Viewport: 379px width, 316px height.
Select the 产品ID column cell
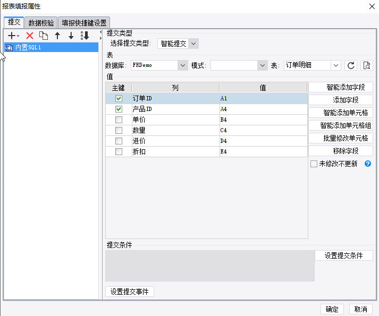coord(175,109)
